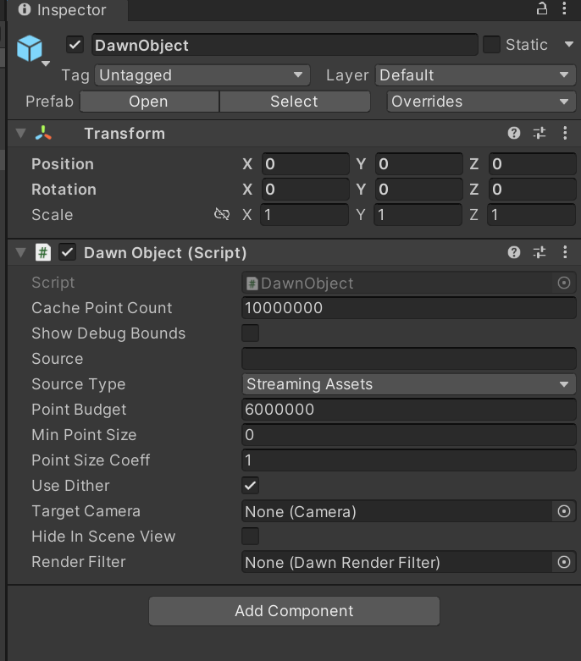Click the prefab Open button
This screenshot has height=661, width=581.
(x=148, y=102)
